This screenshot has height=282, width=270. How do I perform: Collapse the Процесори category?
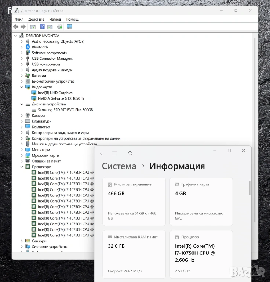[x=22, y=167]
